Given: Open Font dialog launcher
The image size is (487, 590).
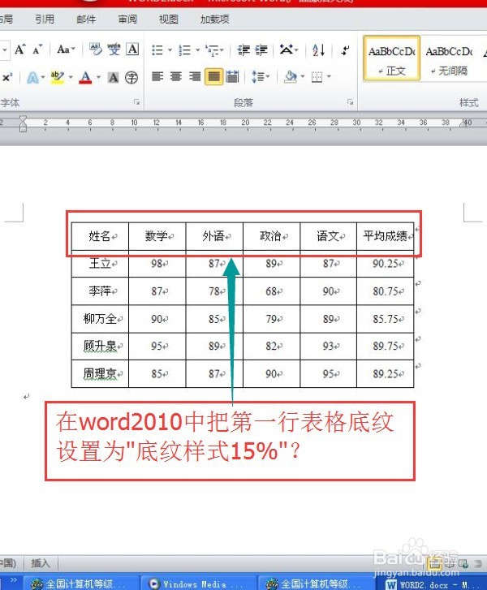Looking at the screenshot, I should coord(137,102).
